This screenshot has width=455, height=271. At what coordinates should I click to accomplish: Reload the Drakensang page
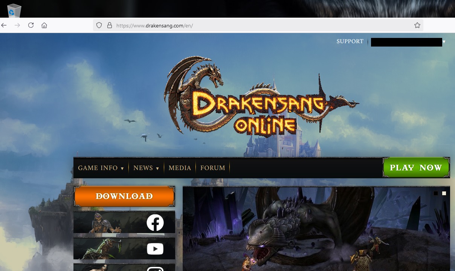tap(31, 25)
